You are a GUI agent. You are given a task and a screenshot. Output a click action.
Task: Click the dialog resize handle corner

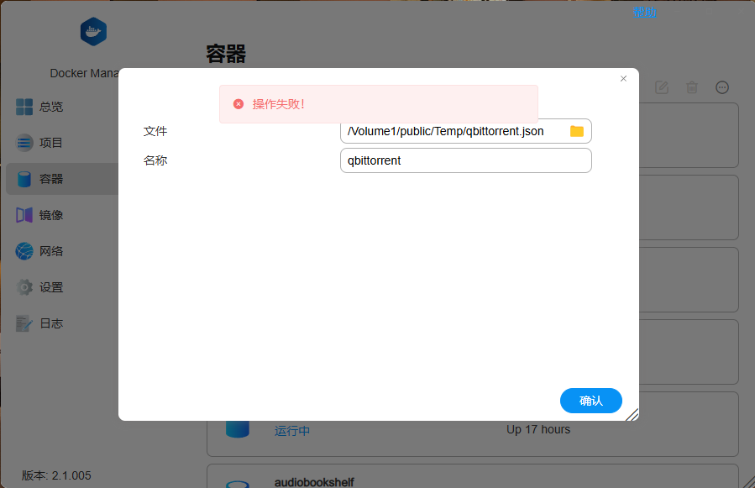pyautogui.click(x=632, y=414)
